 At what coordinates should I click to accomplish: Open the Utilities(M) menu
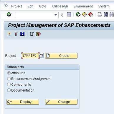click(x=60, y=6)
